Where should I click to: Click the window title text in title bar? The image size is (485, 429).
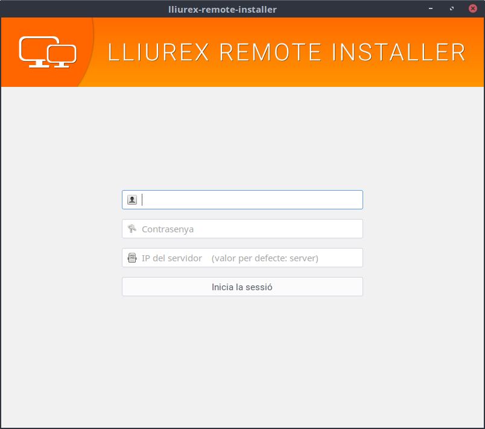click(222, 9)
